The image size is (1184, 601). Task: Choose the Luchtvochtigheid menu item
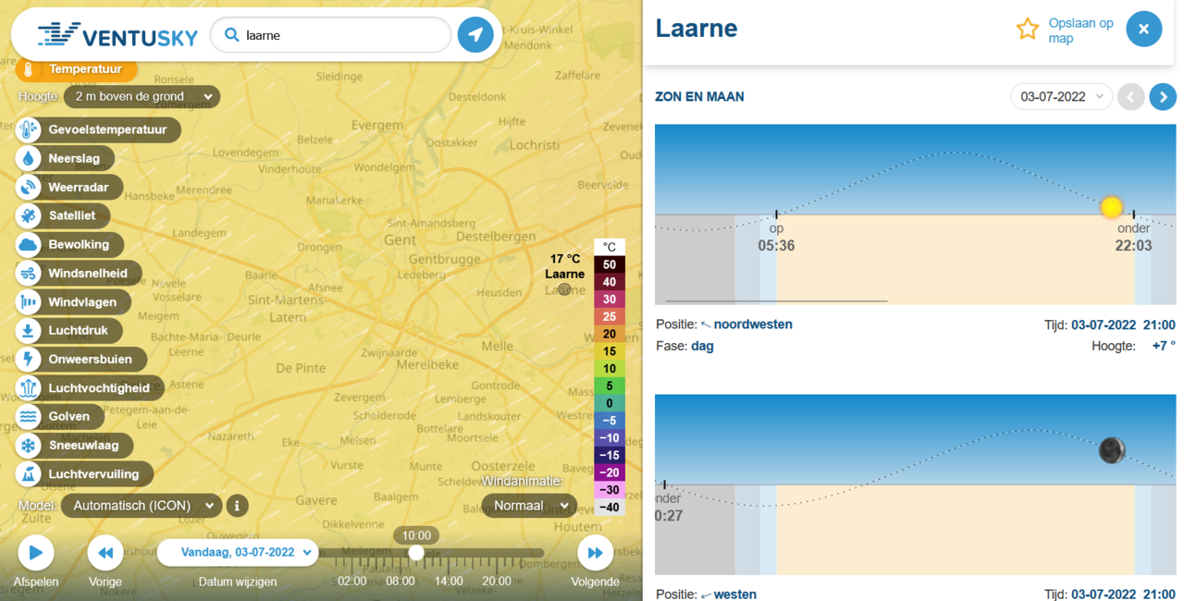tap(90, 388)
